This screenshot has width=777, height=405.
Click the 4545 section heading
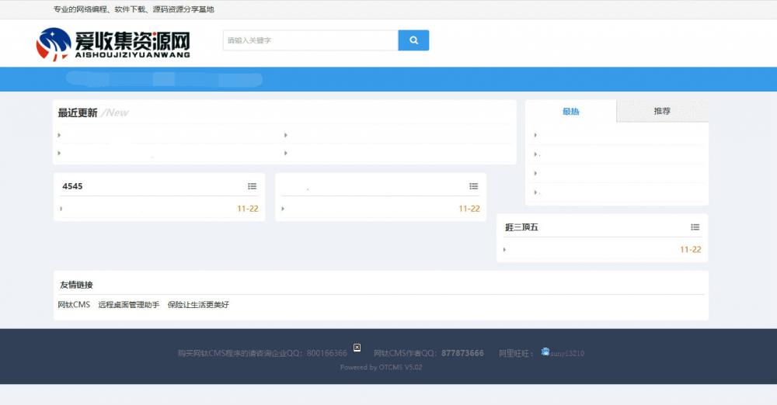click(72, 186)
